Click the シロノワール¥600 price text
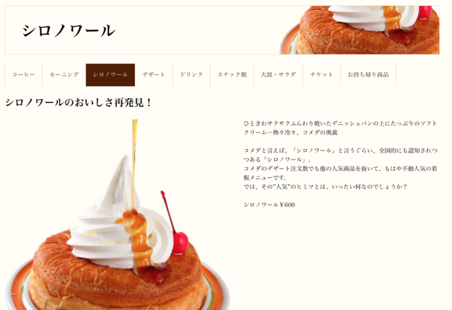 tap(269, 205)
